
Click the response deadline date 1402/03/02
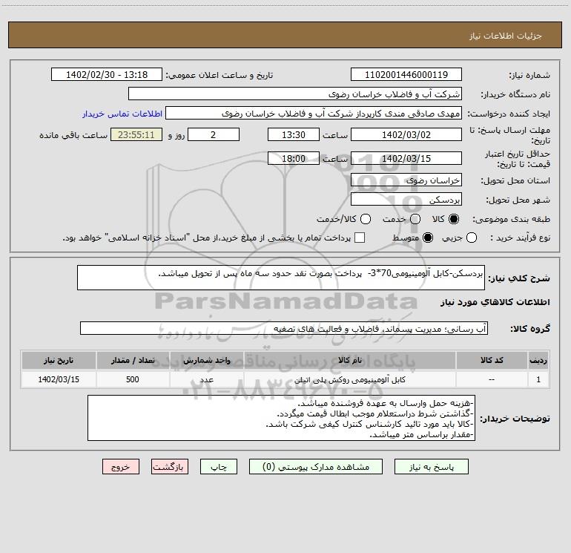(406, 135)
